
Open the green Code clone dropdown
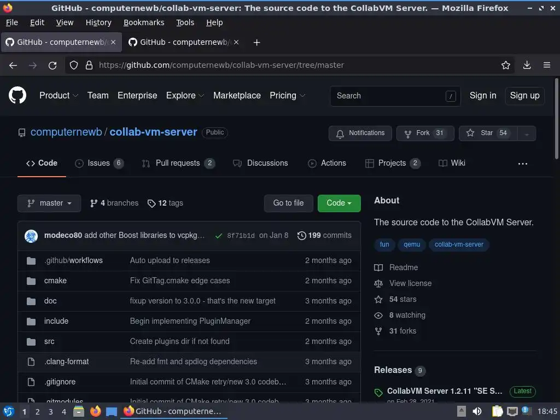[339, 203]
